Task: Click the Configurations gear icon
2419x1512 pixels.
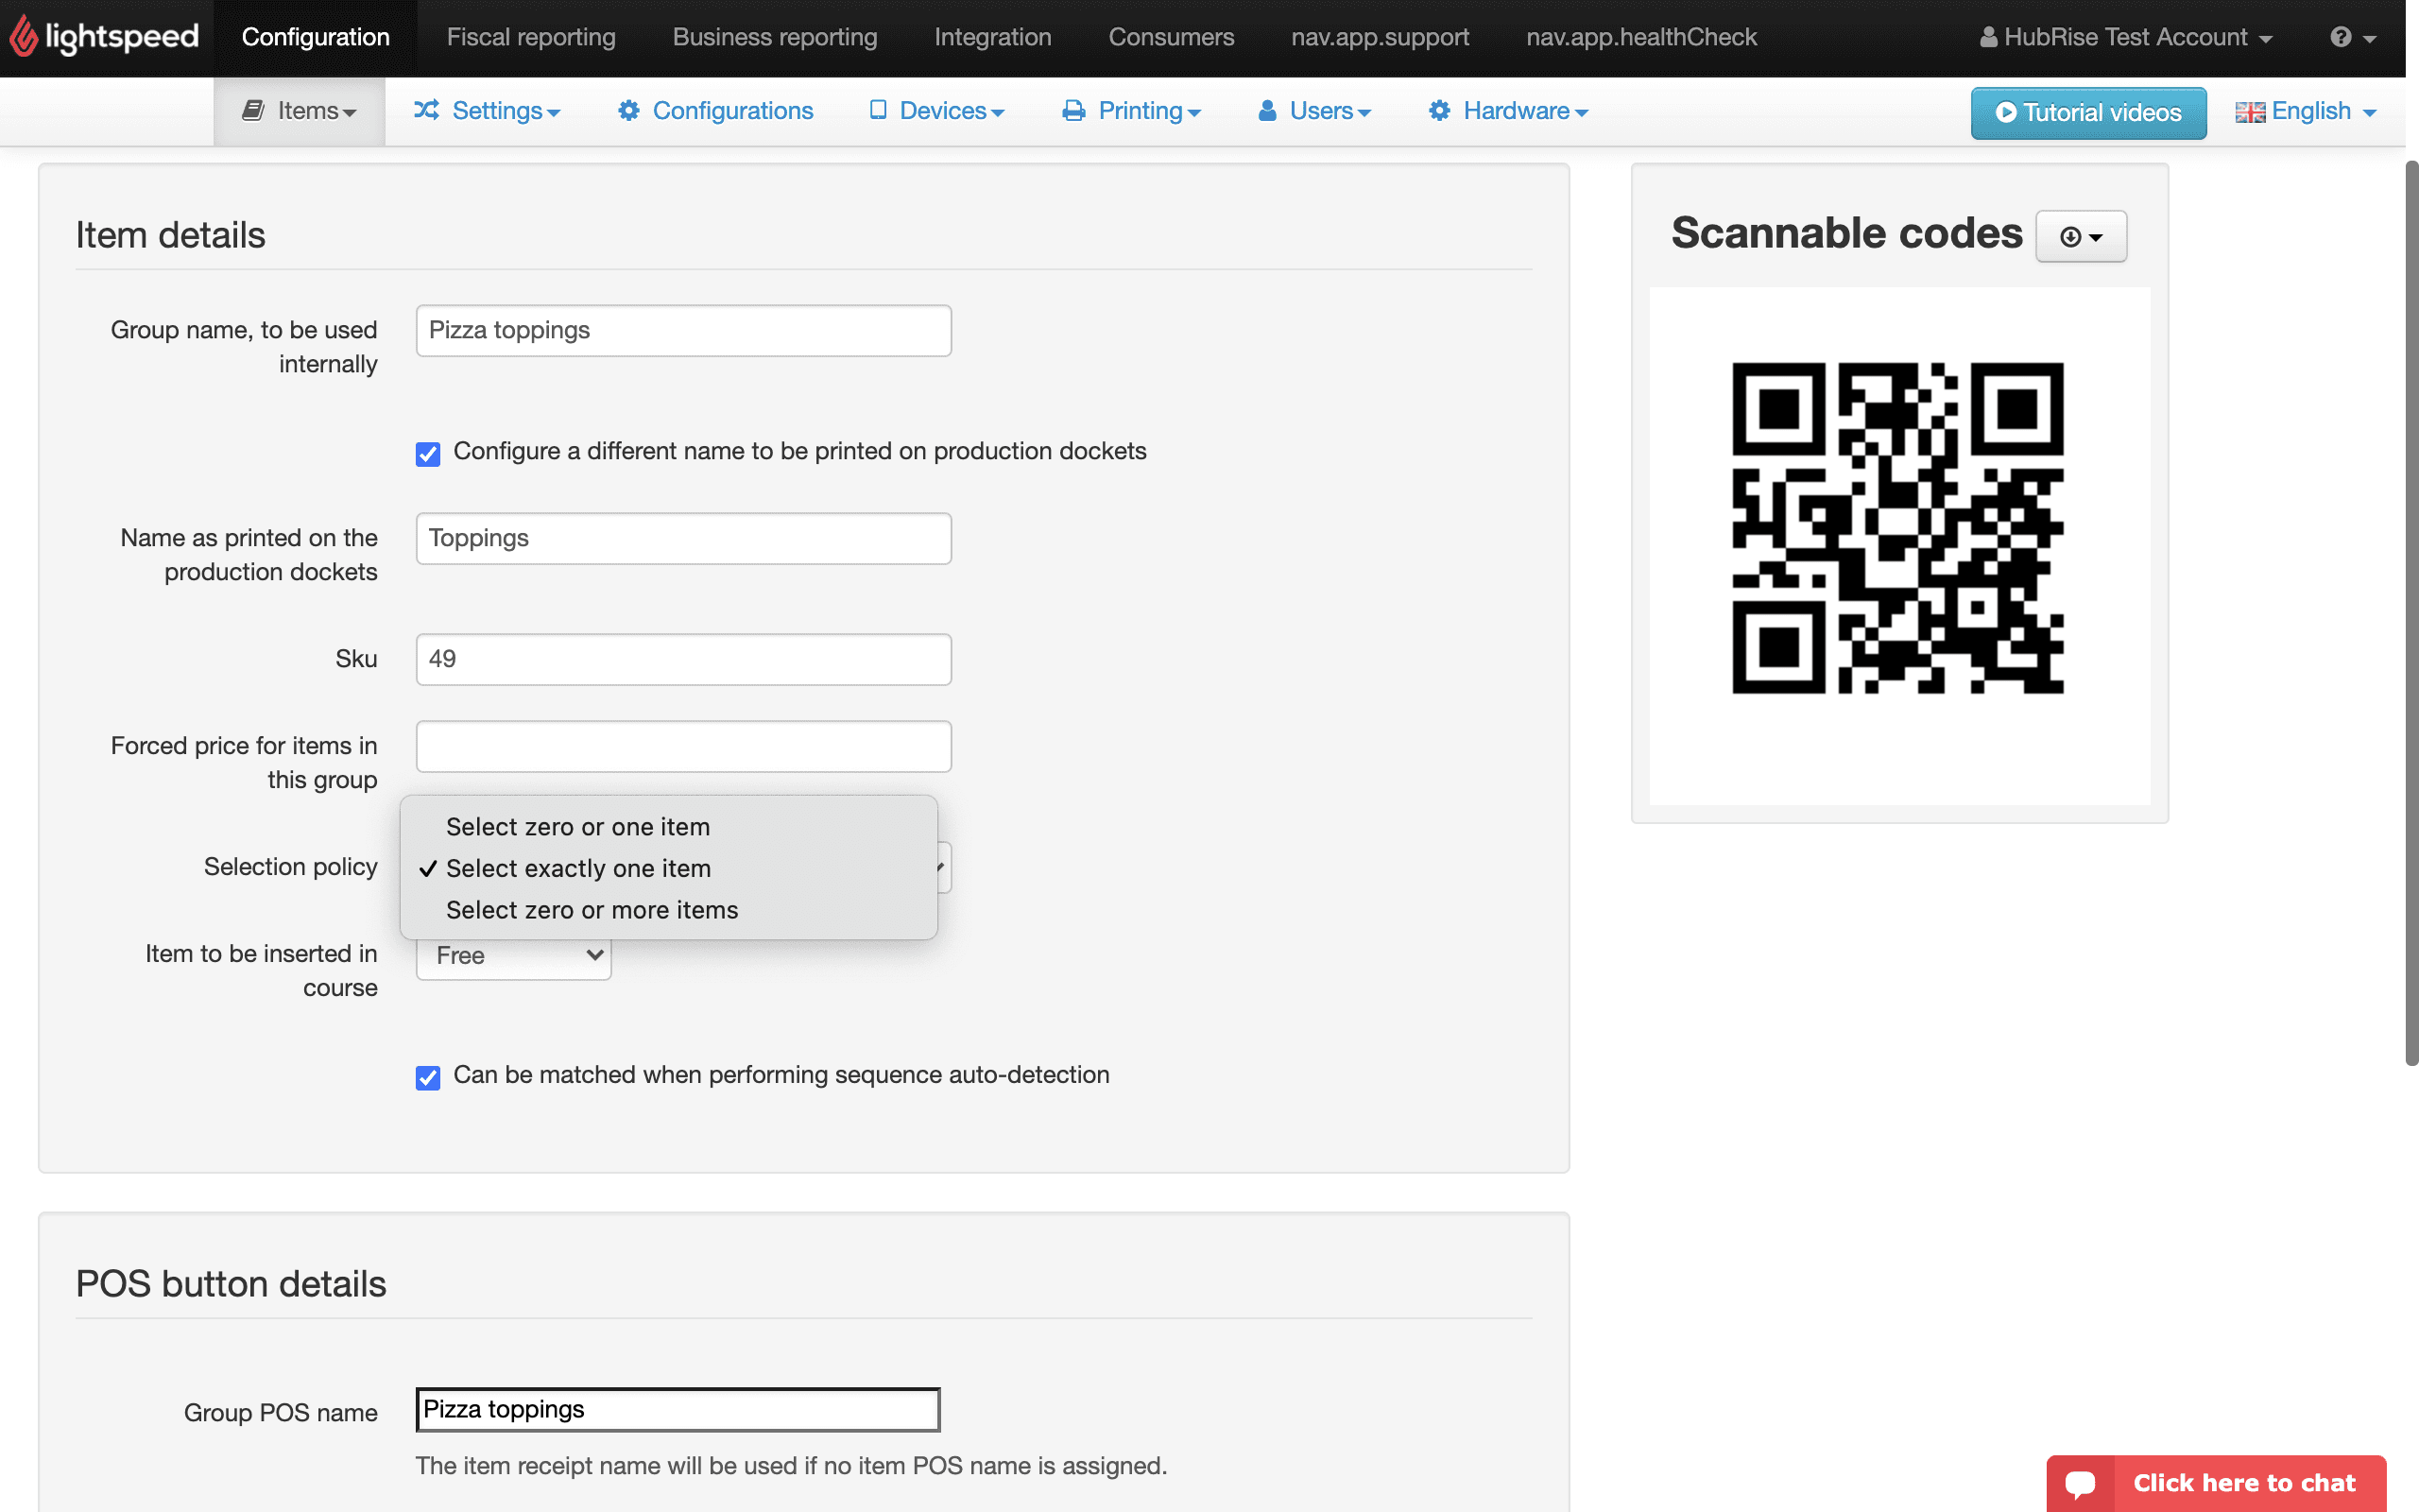Action: point(627,110)
